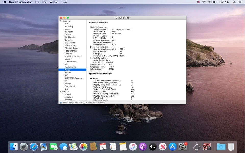Select Camera in sidebar
Screen dimensions: 245x153
(x=68, y=34)
